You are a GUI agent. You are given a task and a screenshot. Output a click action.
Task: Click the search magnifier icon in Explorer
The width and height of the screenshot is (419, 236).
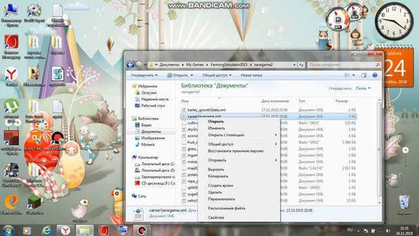(x=378, y=65)
